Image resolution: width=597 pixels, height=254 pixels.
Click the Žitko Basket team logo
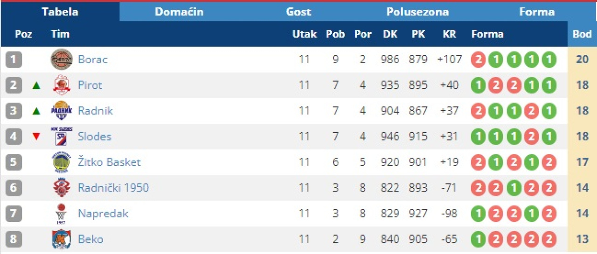coord(62,162)
